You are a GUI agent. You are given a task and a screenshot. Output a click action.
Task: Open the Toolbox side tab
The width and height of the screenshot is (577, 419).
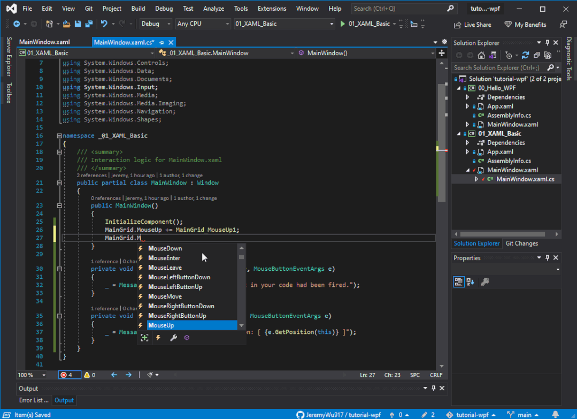coord(9,93)
